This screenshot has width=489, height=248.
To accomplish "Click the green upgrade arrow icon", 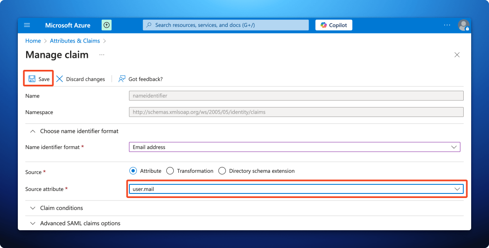I will click(x=107, y=25).
